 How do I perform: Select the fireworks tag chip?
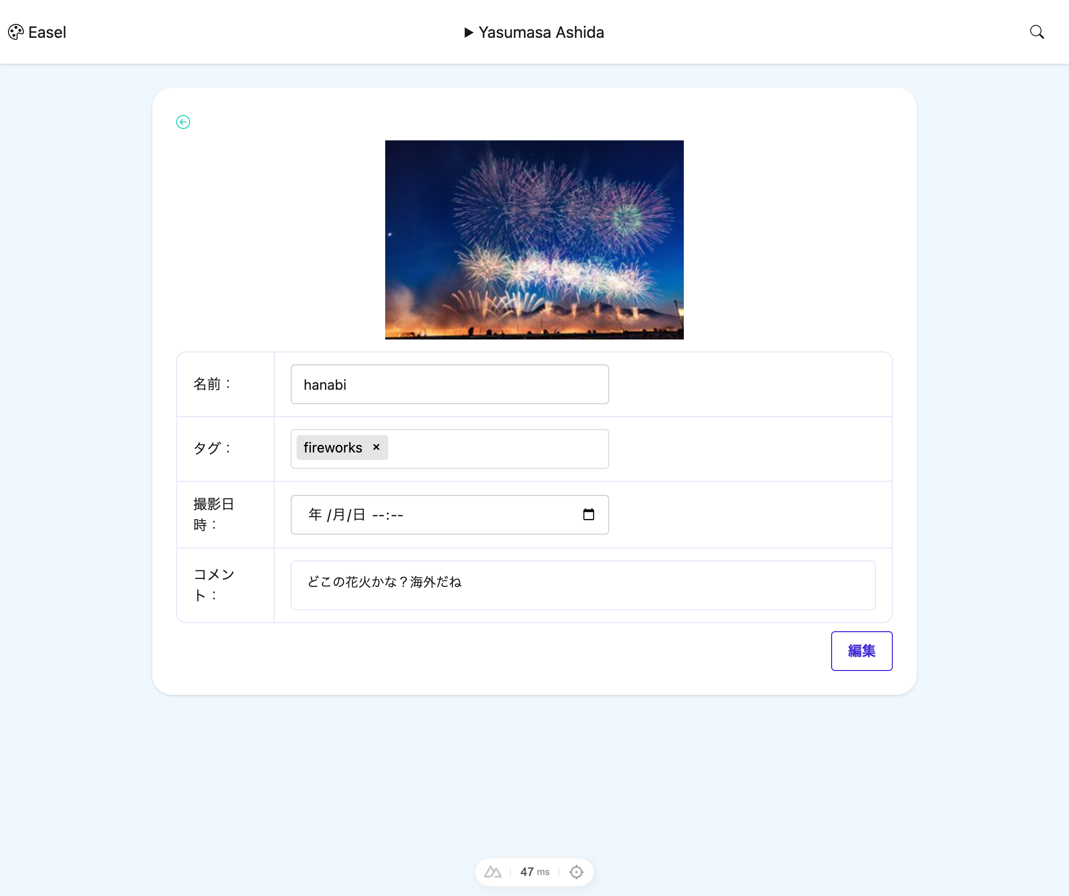(x=332, y=447)
